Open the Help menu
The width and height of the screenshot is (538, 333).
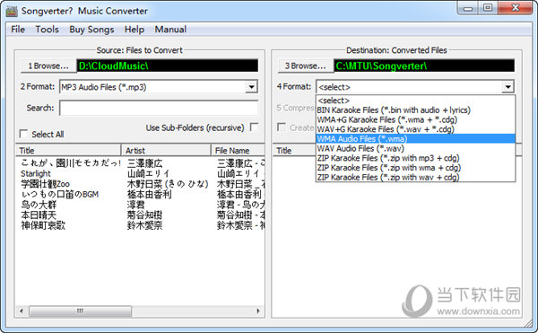point(134,30)
